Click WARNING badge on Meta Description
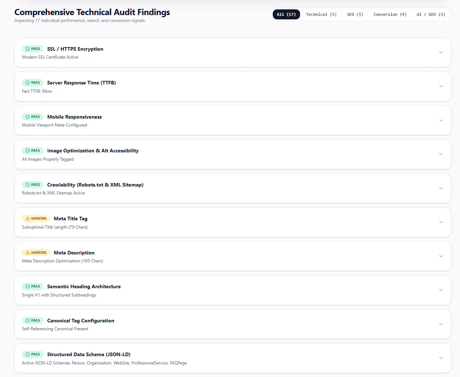This screenshot has width=460, height=377. tap(36, 253)
